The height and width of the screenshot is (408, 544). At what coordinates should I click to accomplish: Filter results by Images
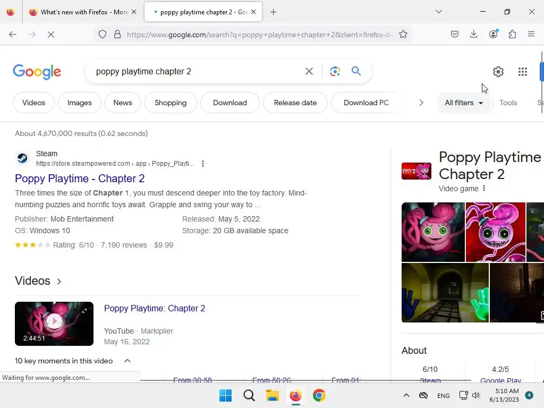point(80,103)
